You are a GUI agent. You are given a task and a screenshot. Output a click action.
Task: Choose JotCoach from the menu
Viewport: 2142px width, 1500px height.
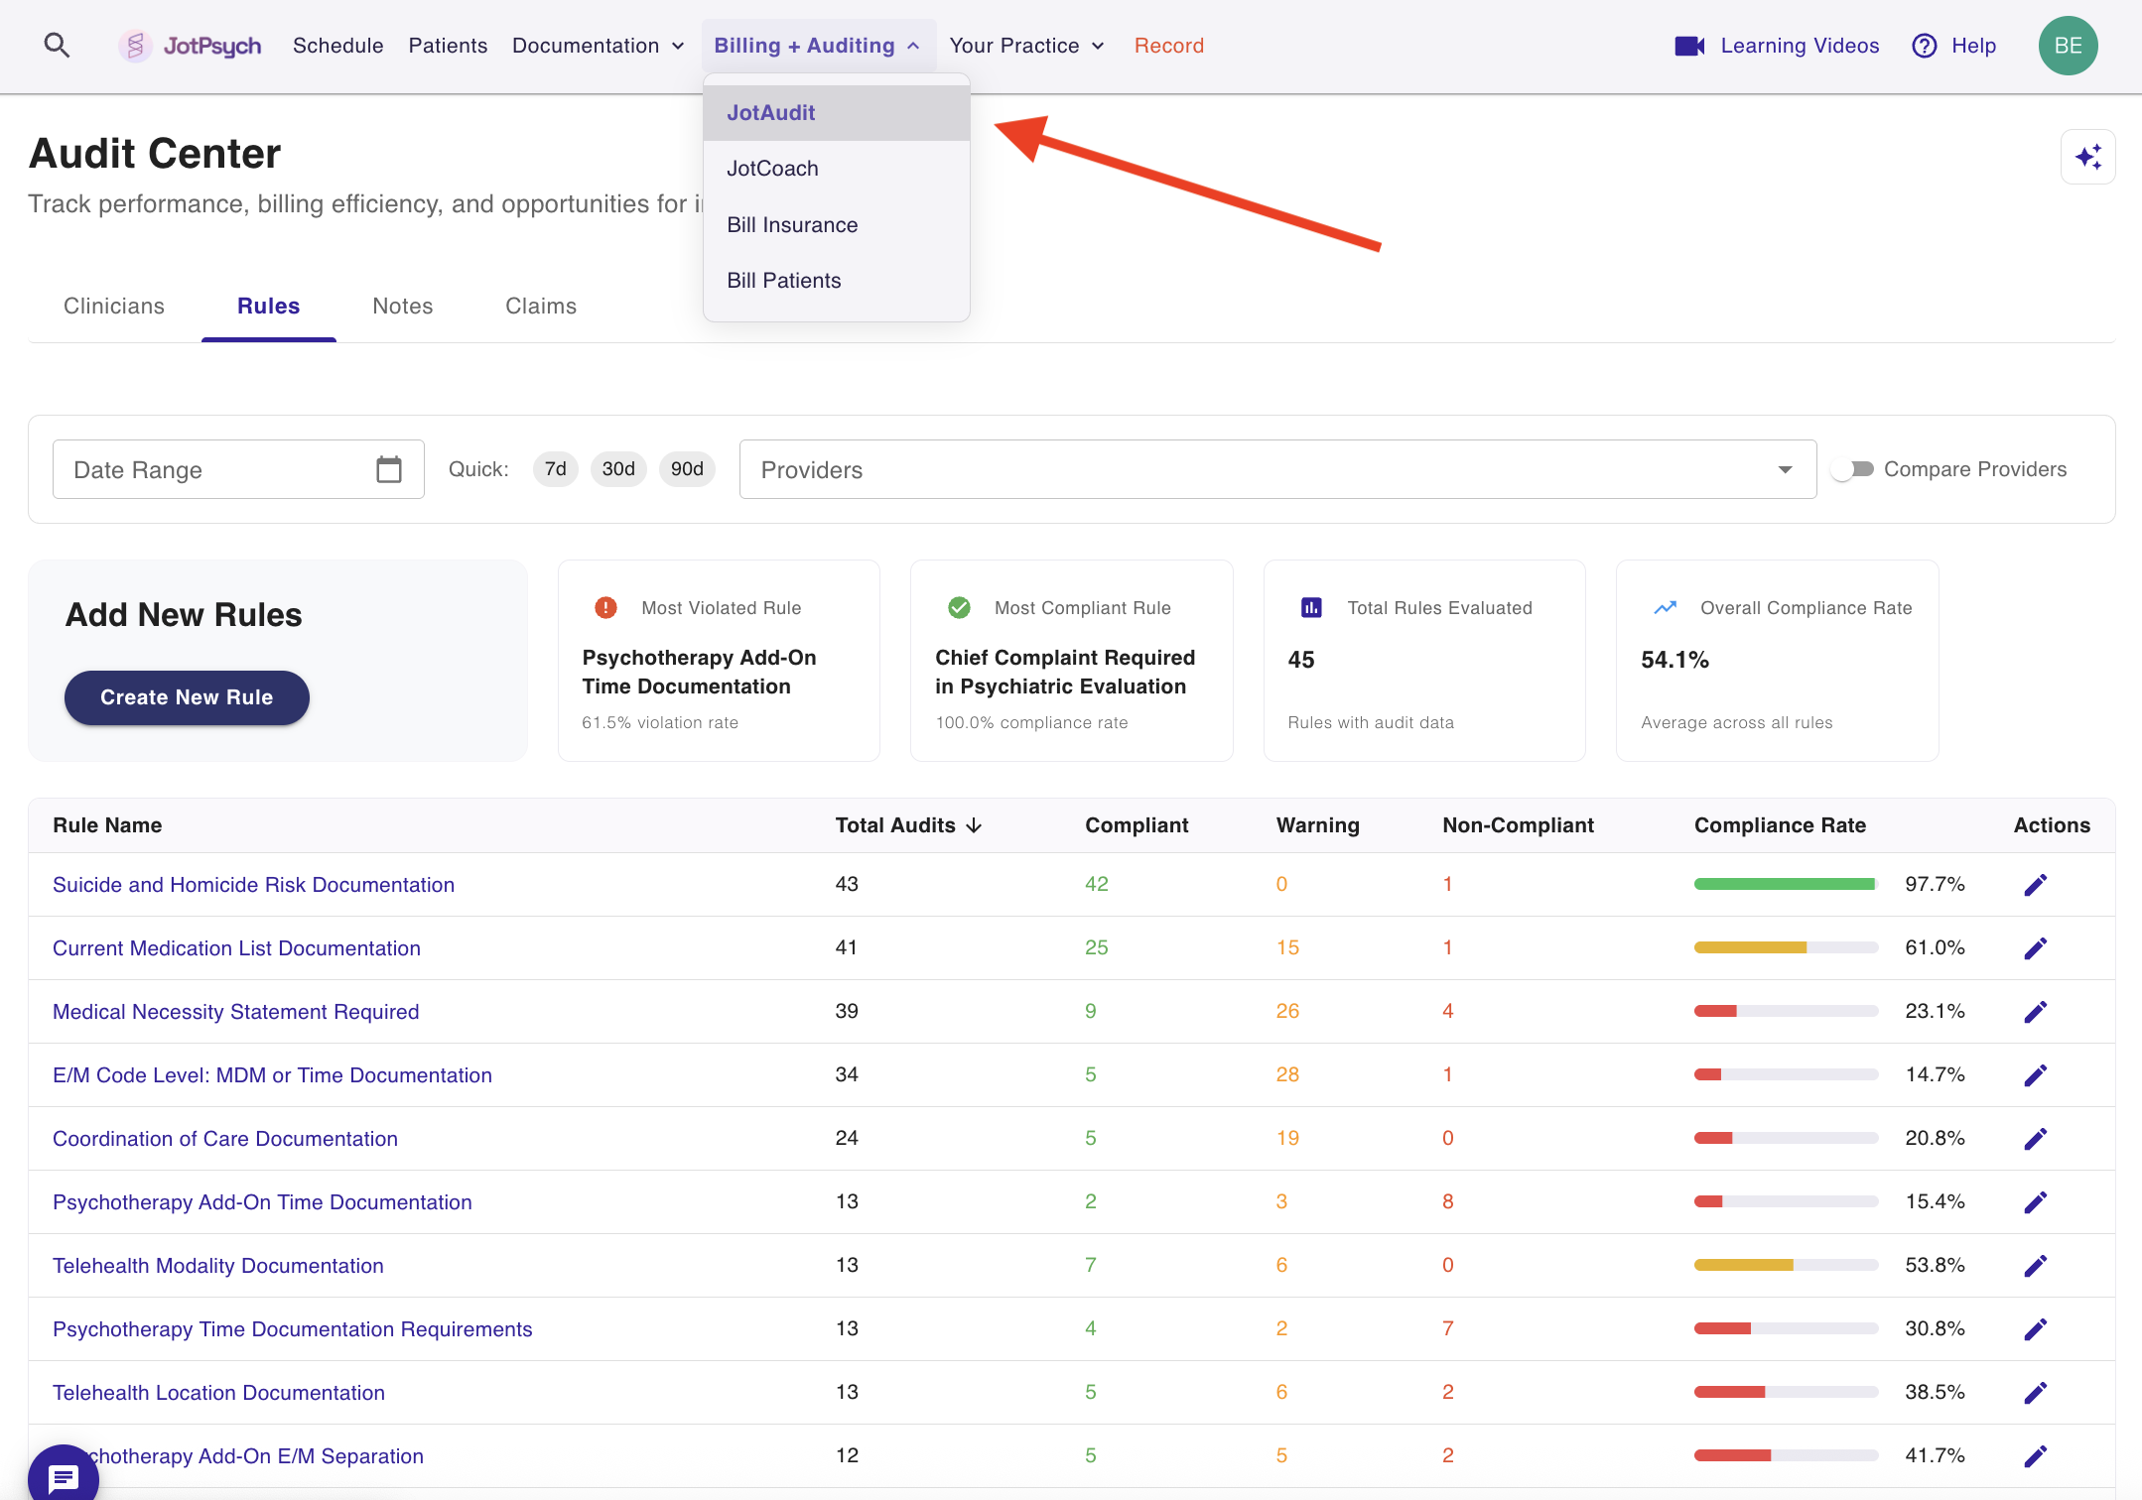click(x=772, y=169)
